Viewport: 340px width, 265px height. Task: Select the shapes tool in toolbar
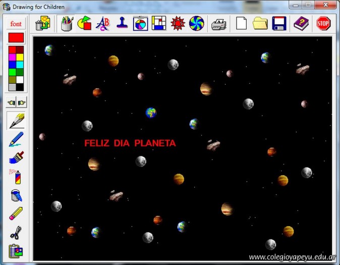pos(84,23)
